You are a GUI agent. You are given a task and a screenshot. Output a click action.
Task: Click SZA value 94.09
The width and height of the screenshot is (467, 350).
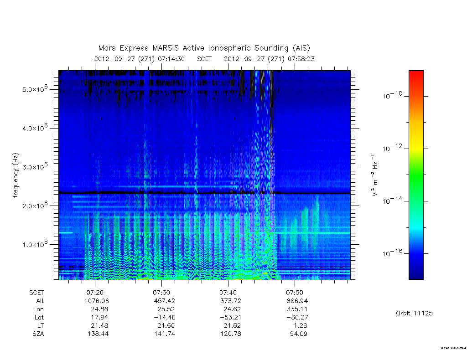click(x=299, y=334)
